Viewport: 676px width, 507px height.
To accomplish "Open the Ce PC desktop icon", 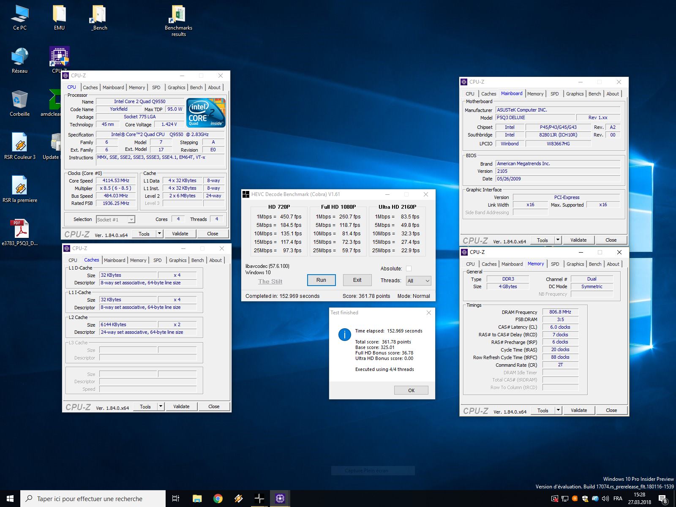I will [x=19, y=18].
